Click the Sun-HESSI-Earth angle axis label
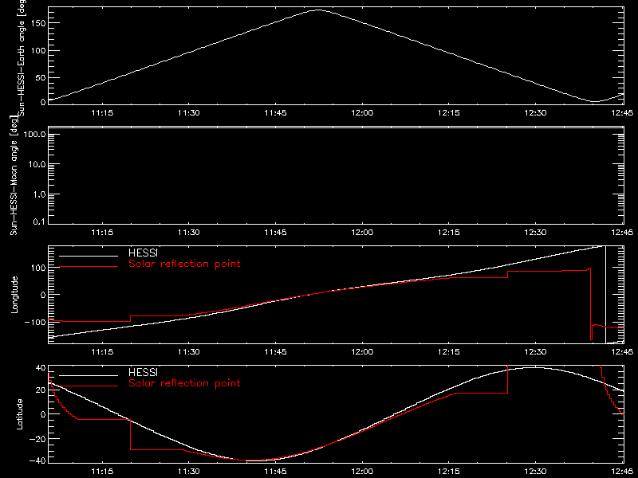Image resolution: width=638 pixels, height=478 pixels. (22, 57)
